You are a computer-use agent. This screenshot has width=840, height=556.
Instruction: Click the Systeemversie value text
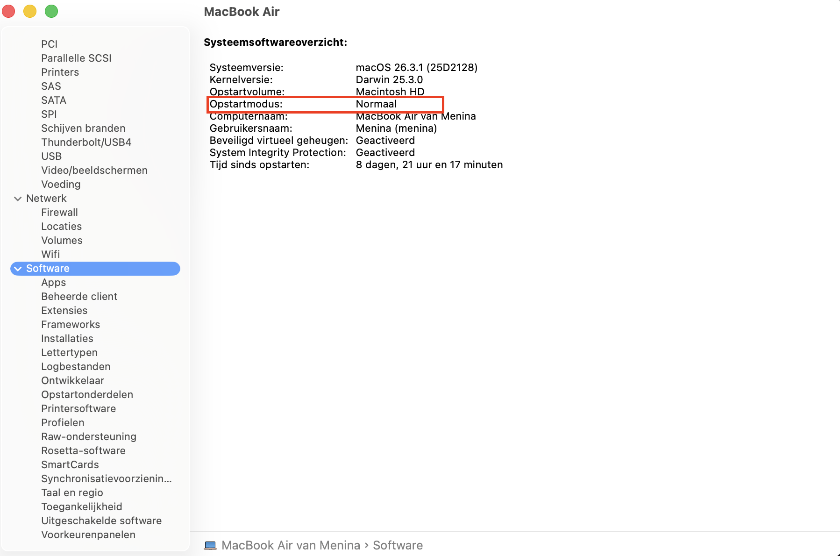(x=417, y=67)
